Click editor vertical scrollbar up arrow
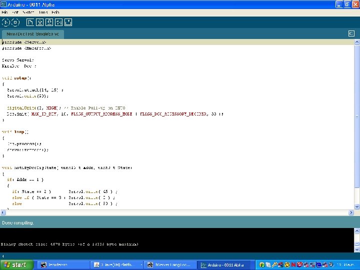The image size is (360, 270). [x=357, y=42]
